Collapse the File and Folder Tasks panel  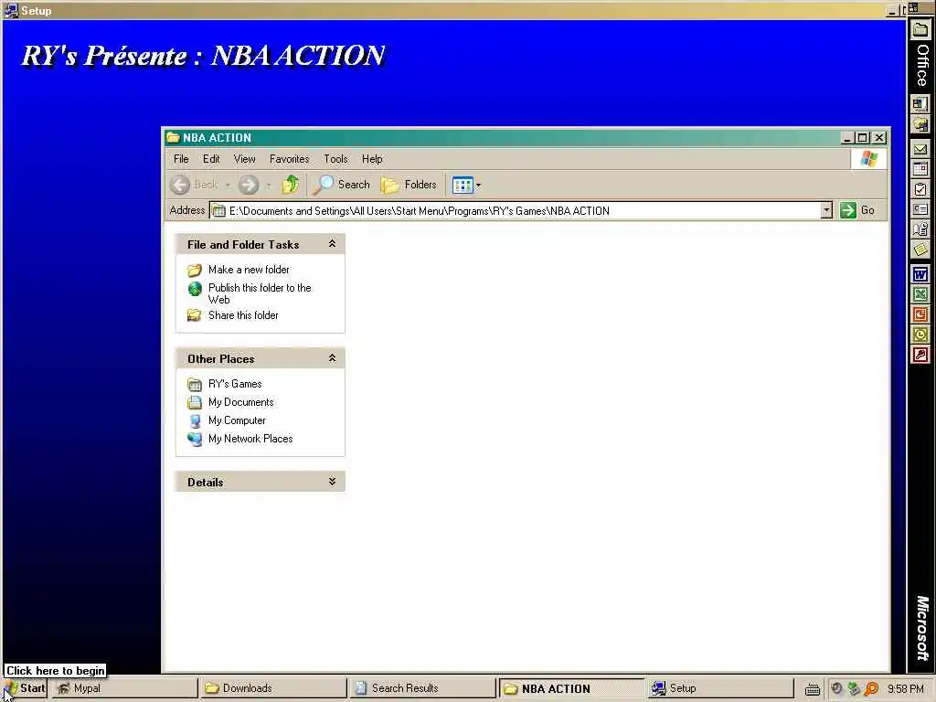[332, 243]
